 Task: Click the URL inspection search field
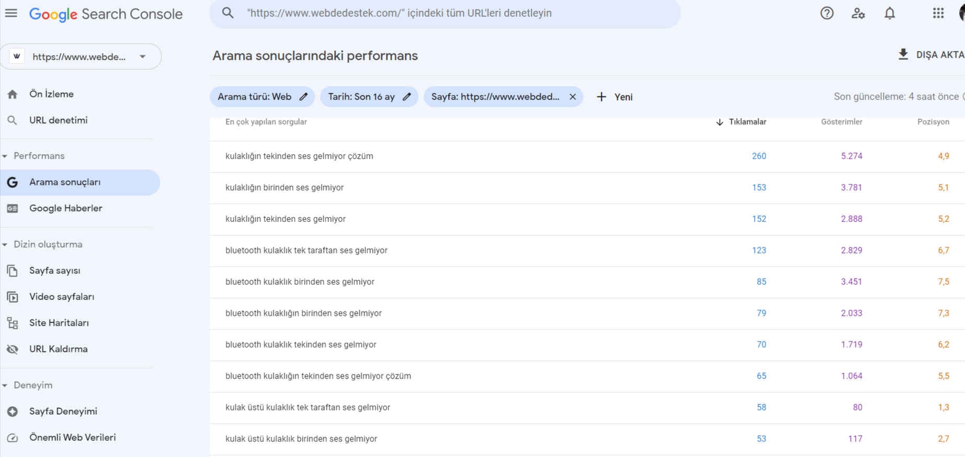445,13
